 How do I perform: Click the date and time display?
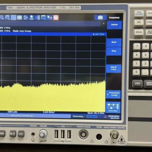click(114, 117)
